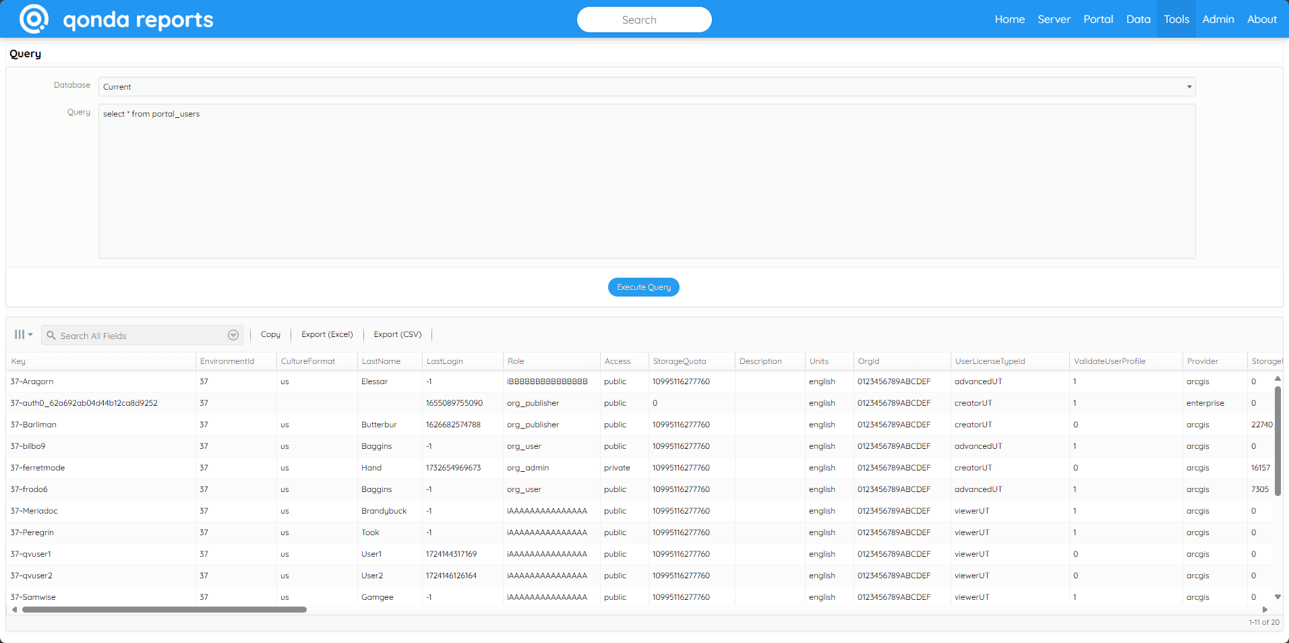Click the scroll-down arrow on the results scrollbar
The width and height of the screenshot is (1289, 643).
tap(1278, 596)
